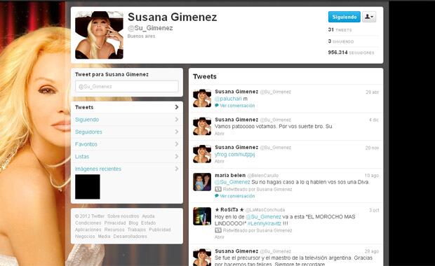Open the yfrog.com link

[235, 155]
